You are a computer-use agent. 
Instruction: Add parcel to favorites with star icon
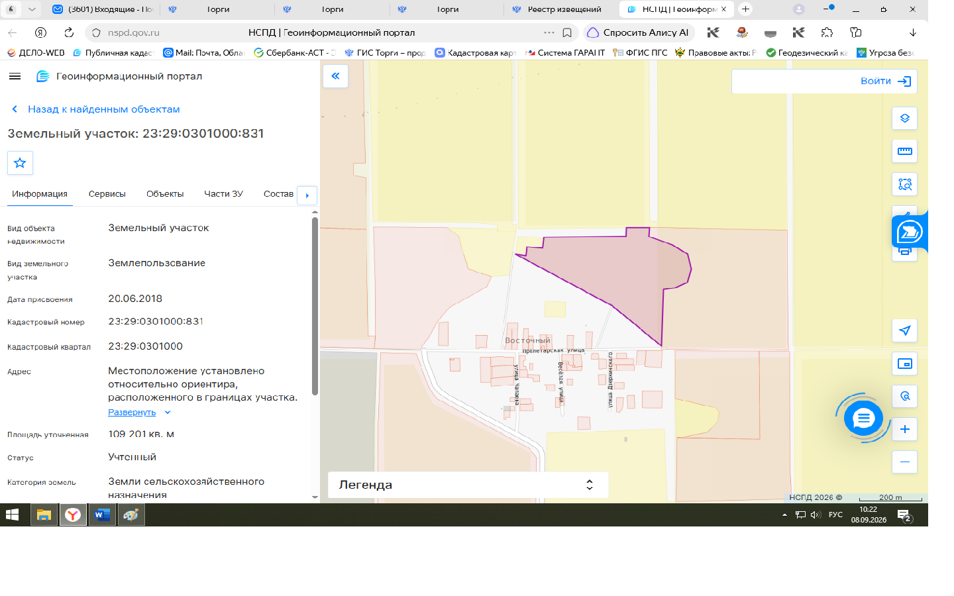20,163
